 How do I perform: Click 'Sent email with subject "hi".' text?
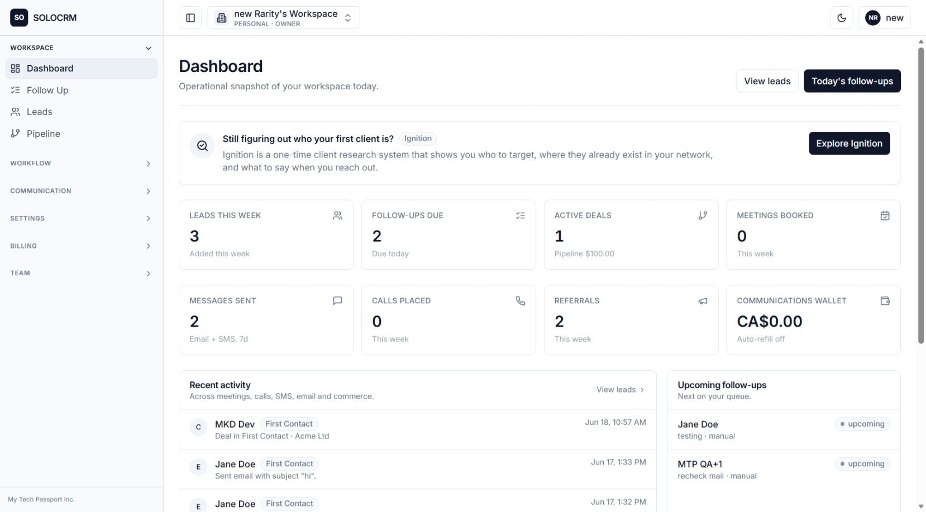click(265, 476)
